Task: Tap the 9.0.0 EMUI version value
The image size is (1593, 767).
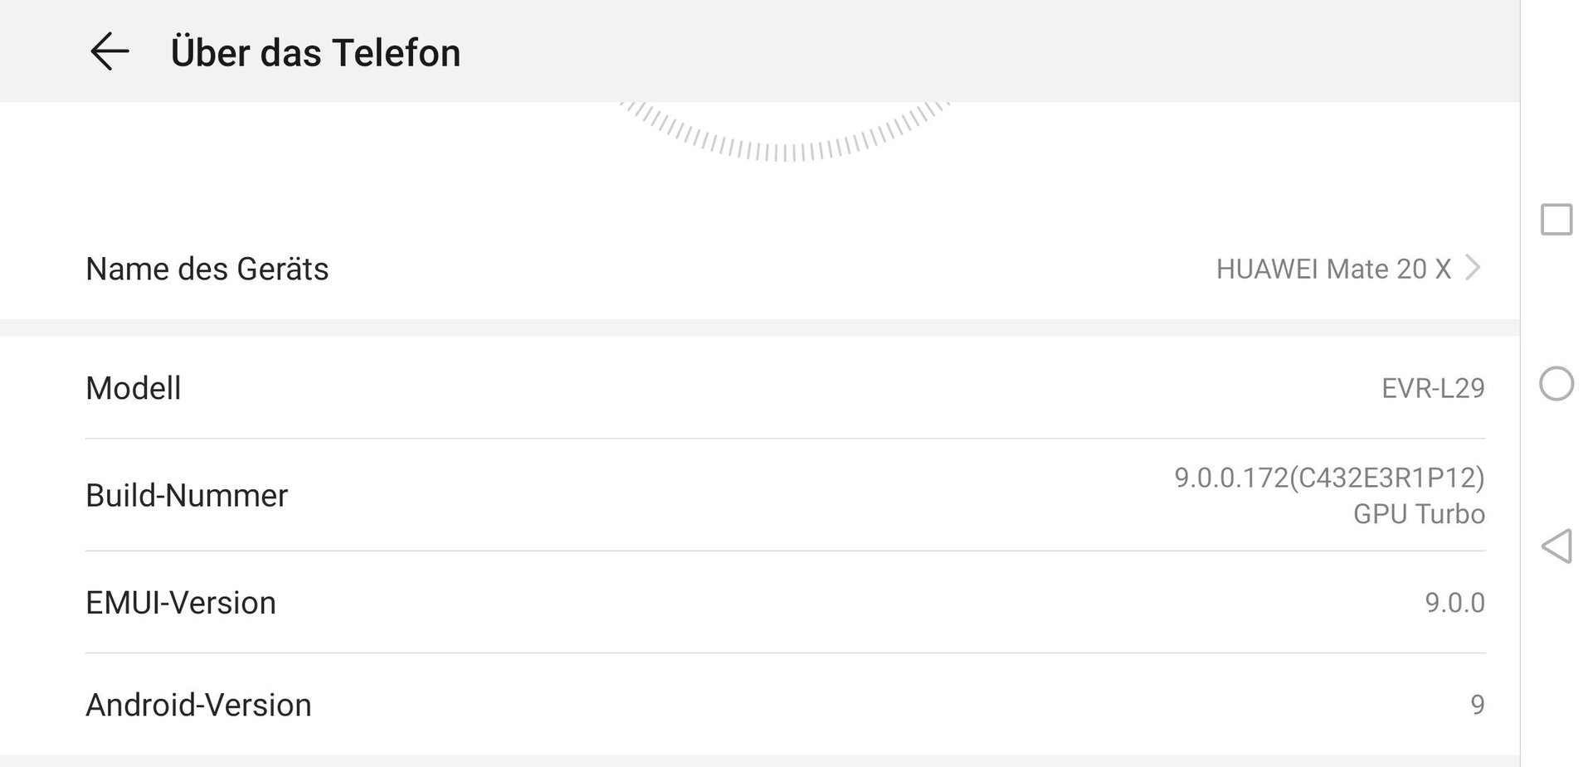Action: (x=1455, y=603)
